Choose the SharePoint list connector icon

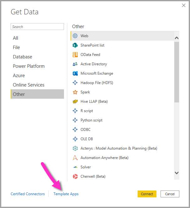click(75, 45)
